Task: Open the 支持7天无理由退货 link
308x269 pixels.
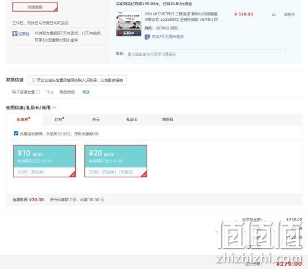Action: 168,37
